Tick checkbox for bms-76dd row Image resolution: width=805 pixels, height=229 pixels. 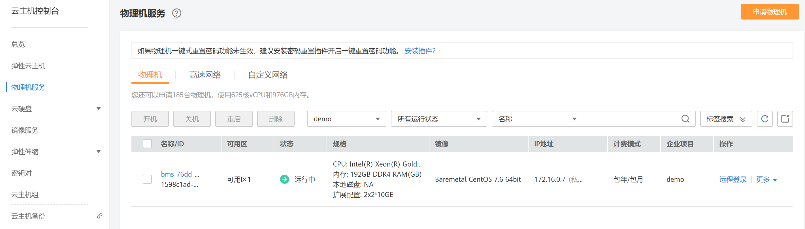click(147, 180)
